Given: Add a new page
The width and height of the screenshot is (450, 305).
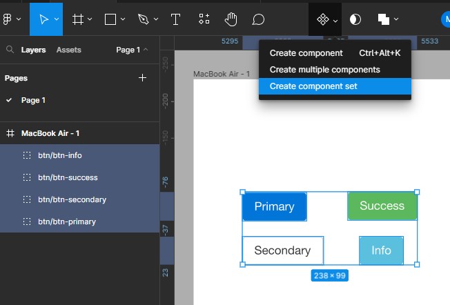Looking at the screenshot, I should (x=143, y=78).
